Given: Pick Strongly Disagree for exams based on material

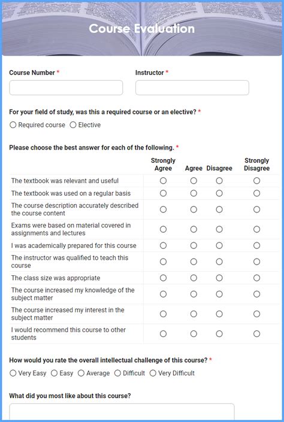Looking at the screenshot, I should click(x=256, y=229).
